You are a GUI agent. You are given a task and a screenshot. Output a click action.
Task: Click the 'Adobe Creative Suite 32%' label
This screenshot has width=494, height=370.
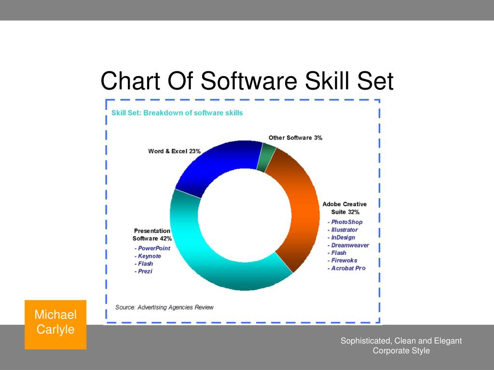pos(344,208)
